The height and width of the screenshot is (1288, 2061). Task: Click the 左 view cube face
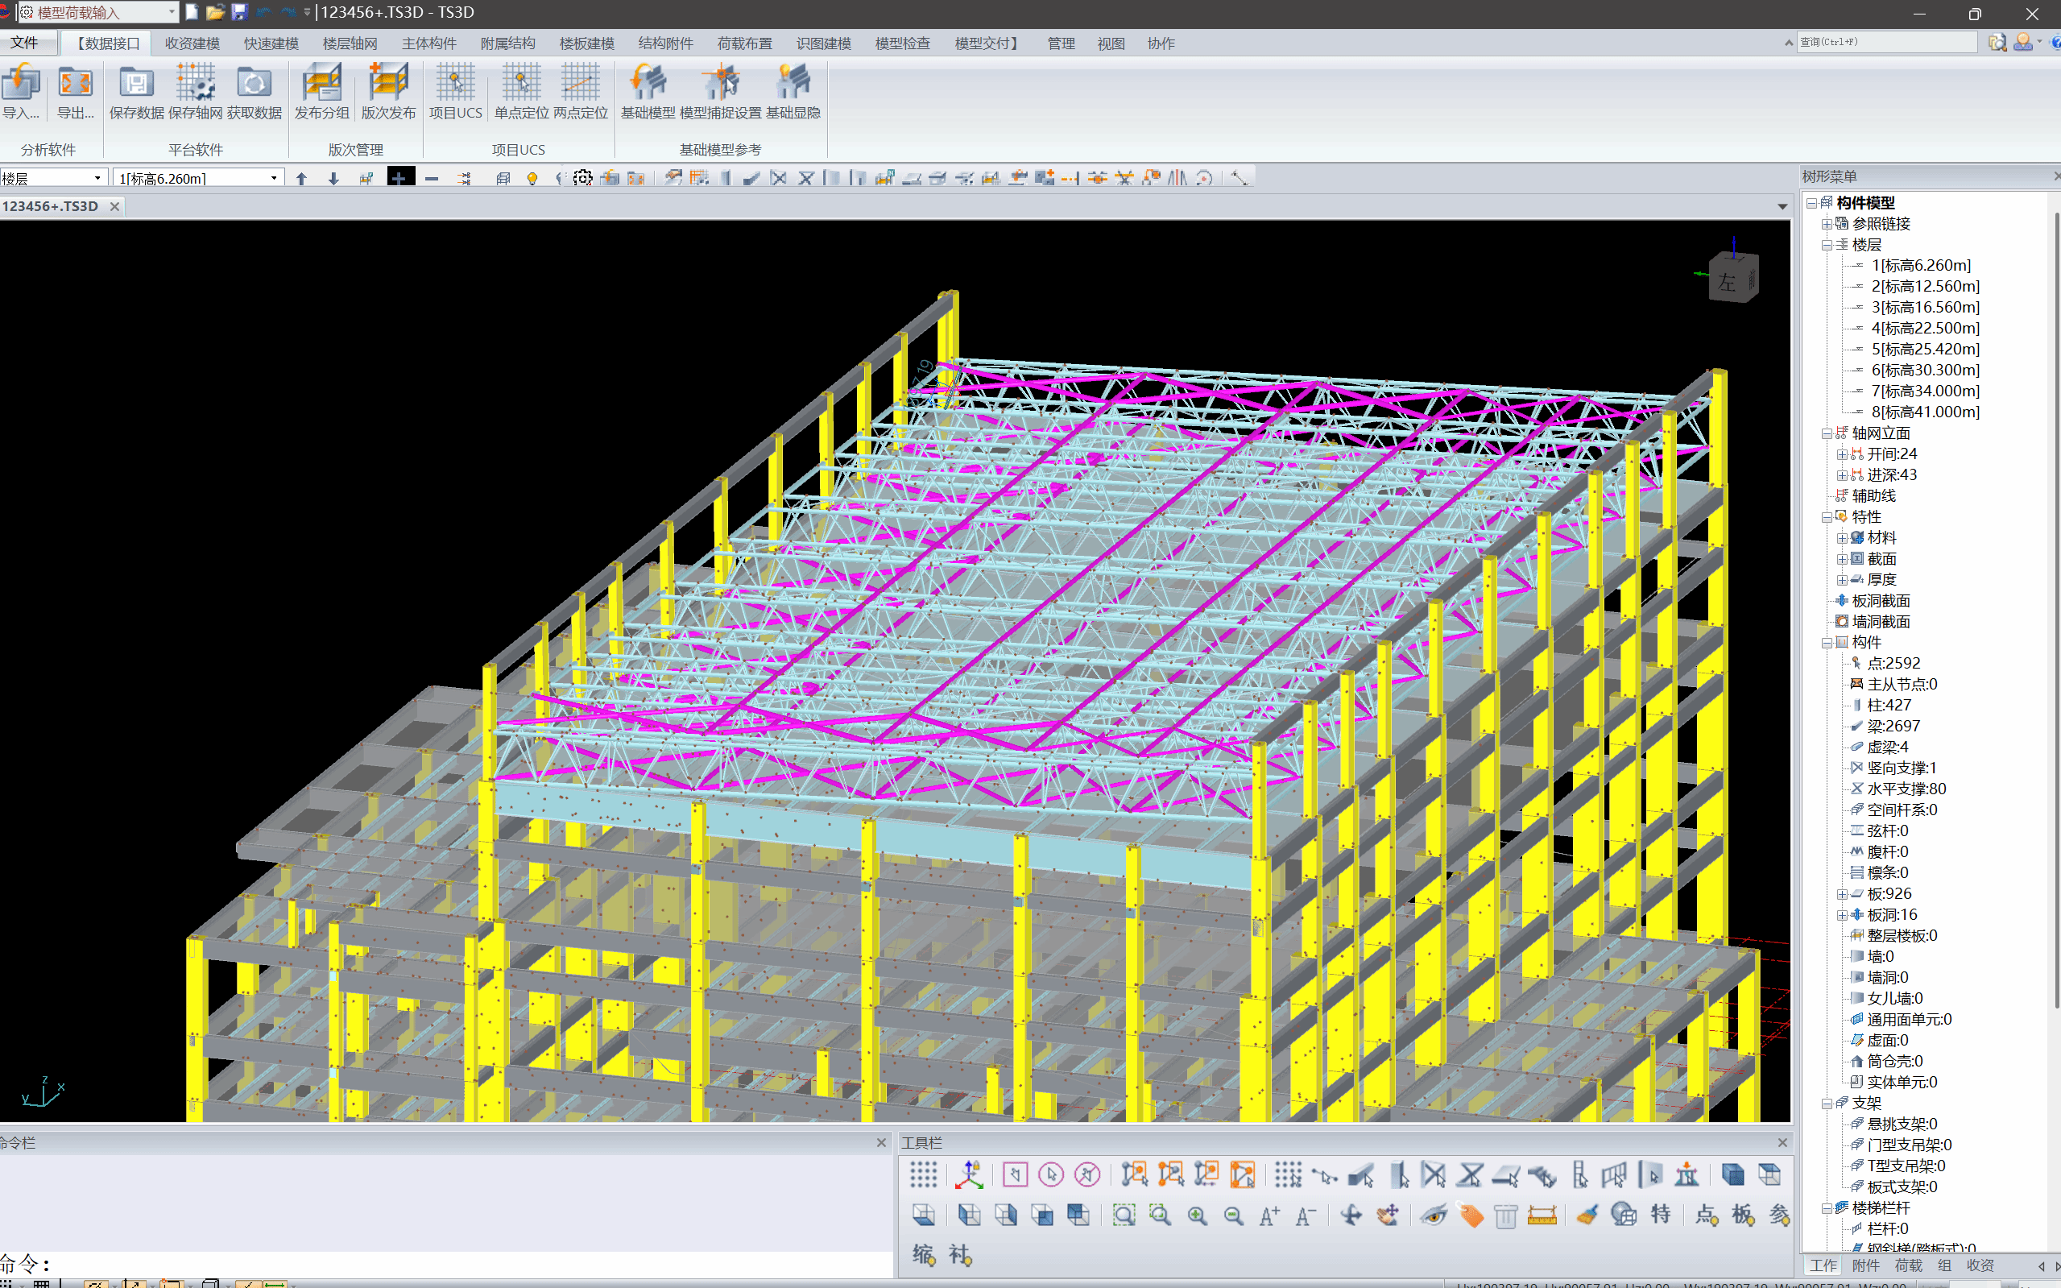[1727, 282]
